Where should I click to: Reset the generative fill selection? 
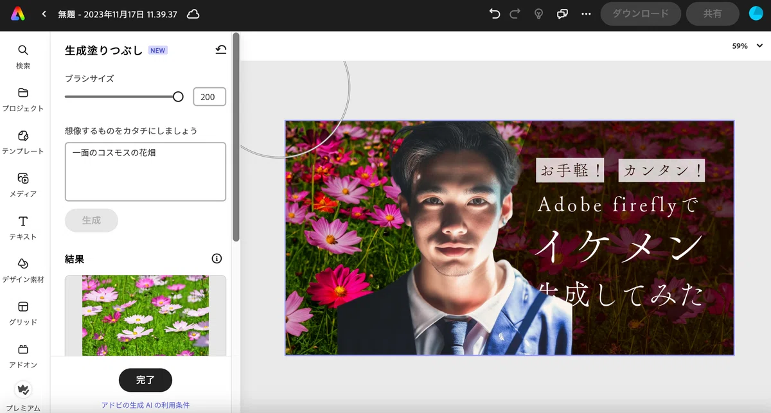(x=221, y=50)
